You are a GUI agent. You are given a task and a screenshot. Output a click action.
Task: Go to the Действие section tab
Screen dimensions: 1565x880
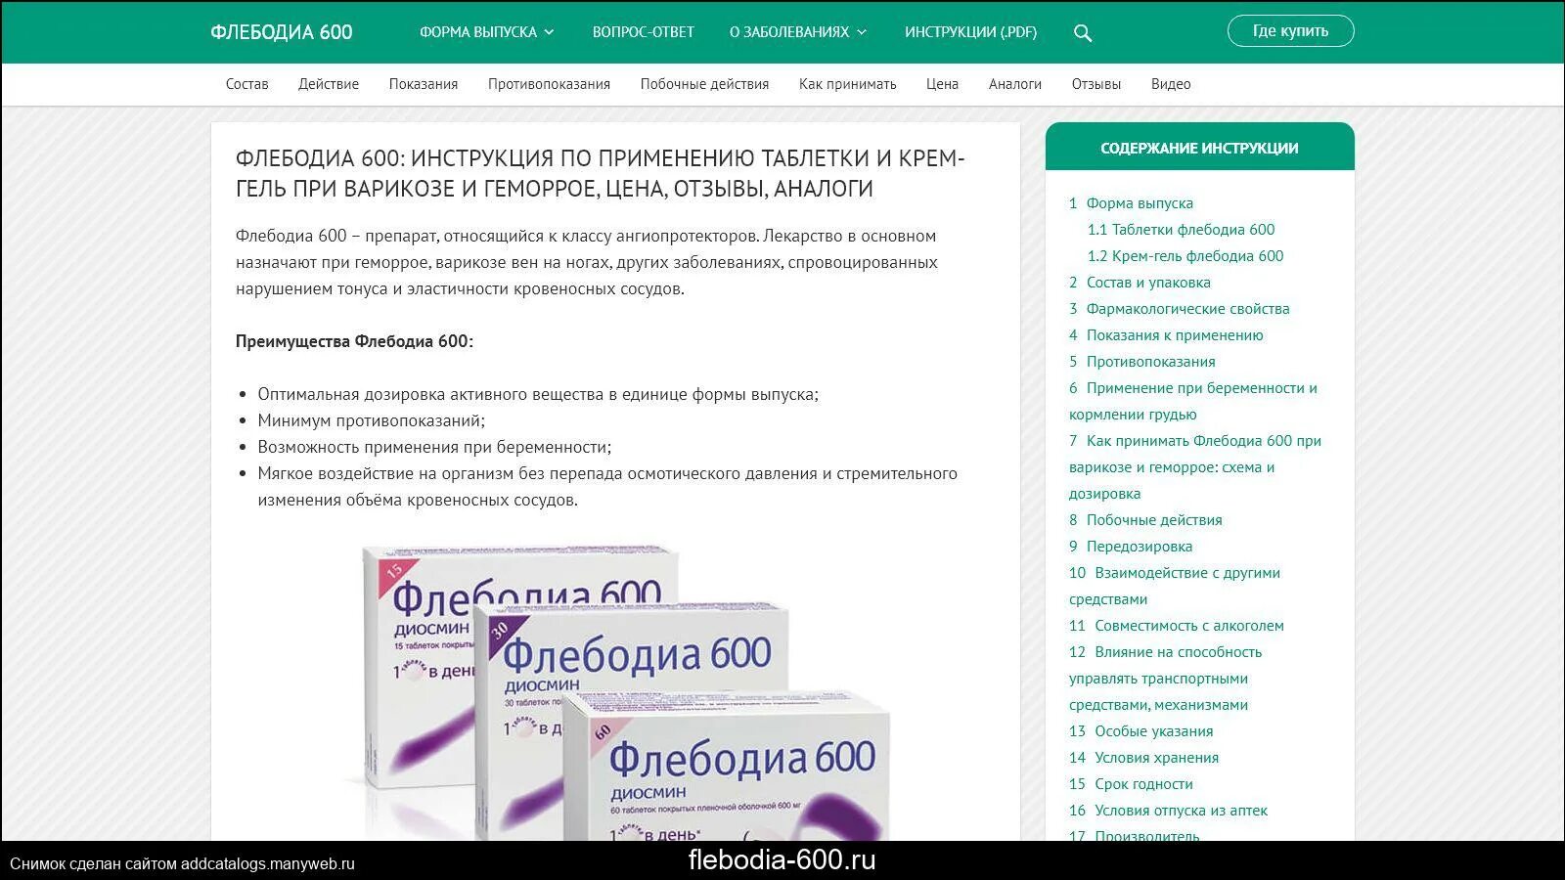pyautogui.click(x=329, y=84)
